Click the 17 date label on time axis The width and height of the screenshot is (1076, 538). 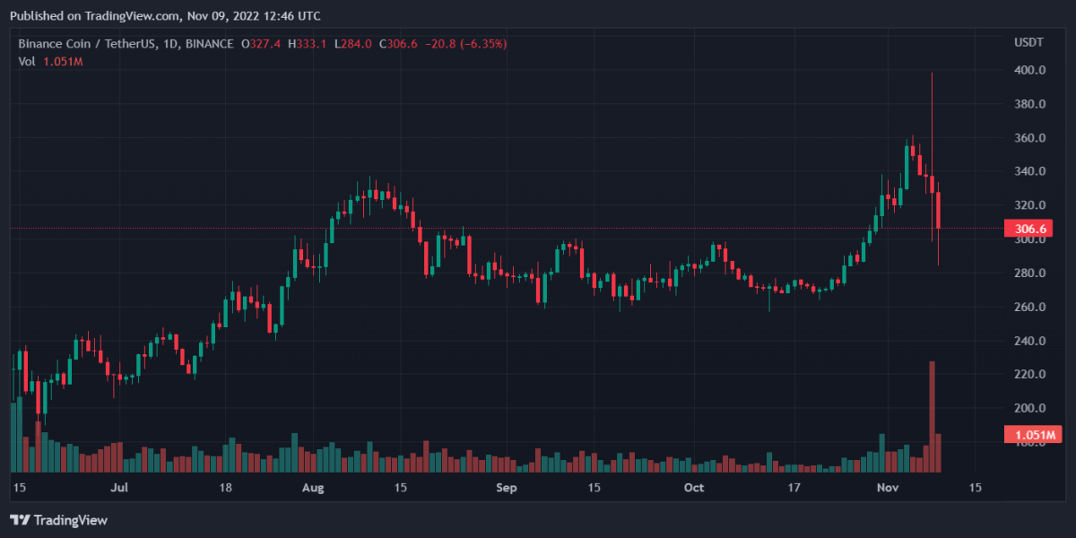pyautogui.click(x=794, y=488)
